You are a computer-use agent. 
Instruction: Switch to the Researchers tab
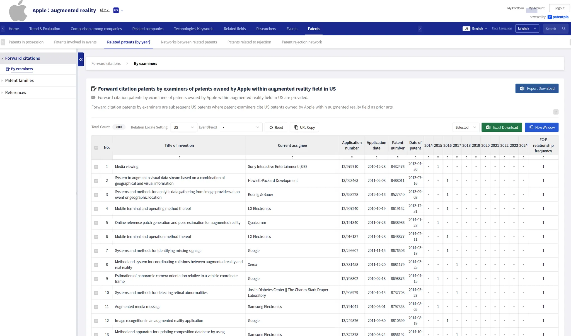(266, 29)
